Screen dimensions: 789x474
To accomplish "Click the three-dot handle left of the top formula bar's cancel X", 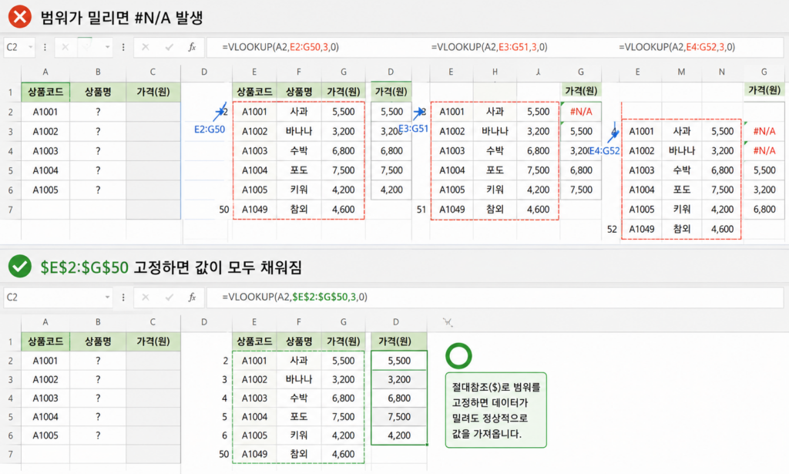I will click(x=123, y=47).
